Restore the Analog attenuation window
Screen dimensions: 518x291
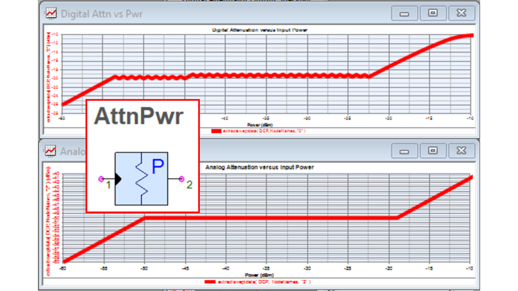coord(433,151)
